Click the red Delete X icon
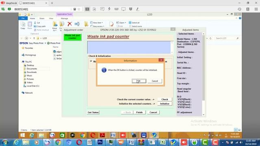Image resolution: width=260 pixels, height=146 pixels. click(x=69, y=24)
